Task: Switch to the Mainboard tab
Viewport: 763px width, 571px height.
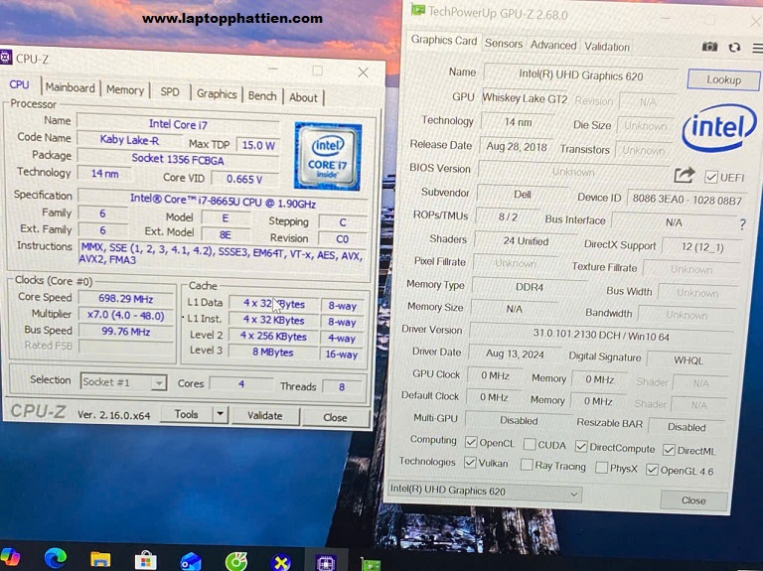Action: 71,87
